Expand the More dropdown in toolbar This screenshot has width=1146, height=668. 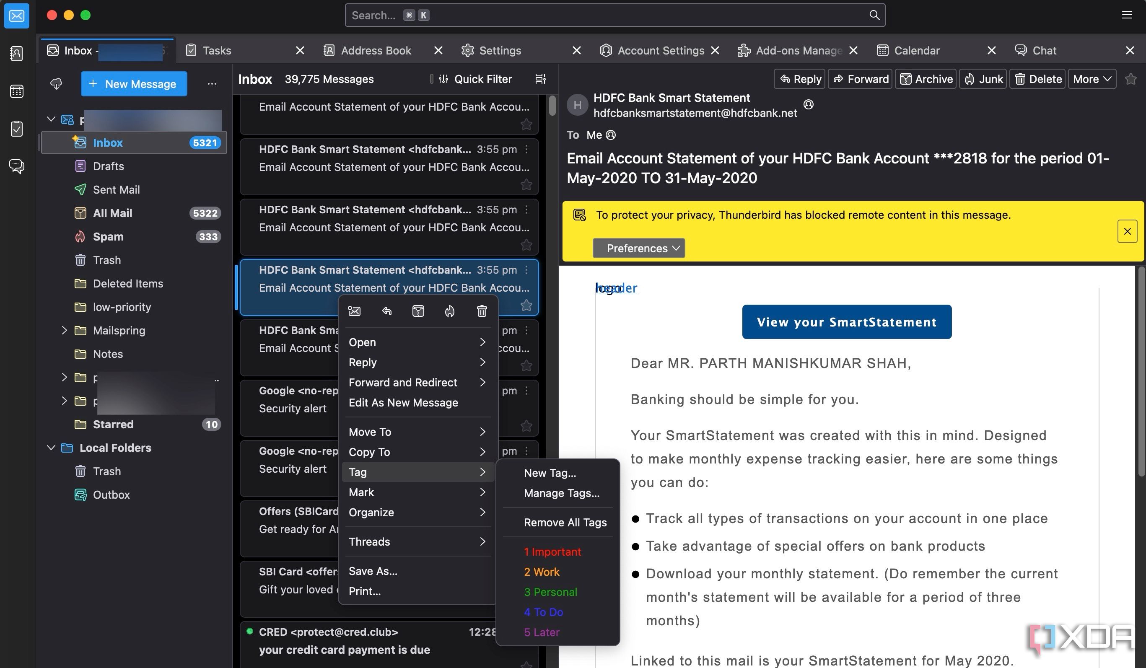tap(1091, 80)
